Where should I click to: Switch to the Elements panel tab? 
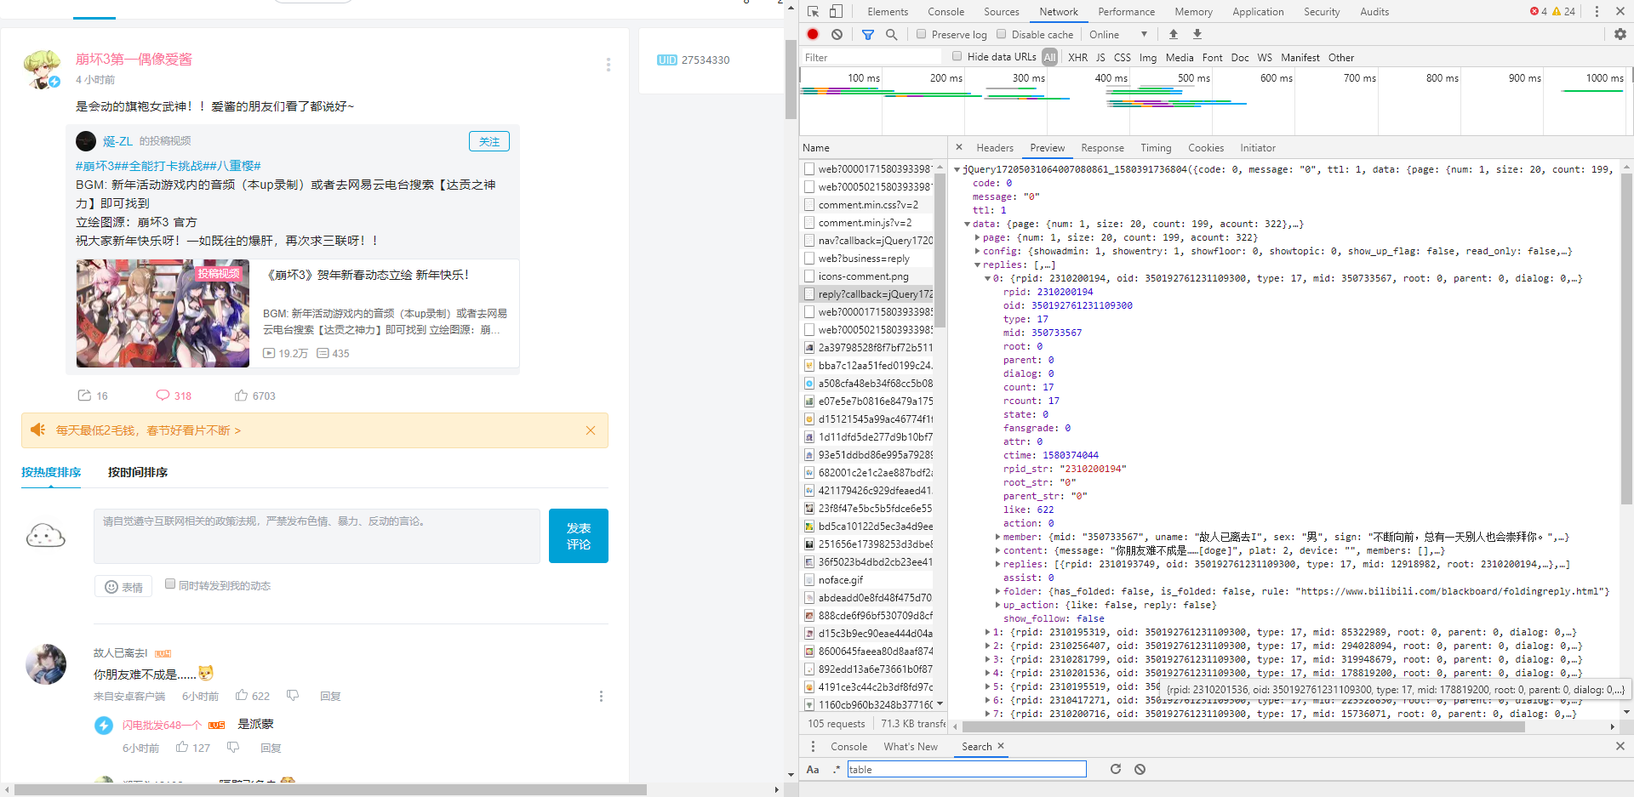(888, 12)
